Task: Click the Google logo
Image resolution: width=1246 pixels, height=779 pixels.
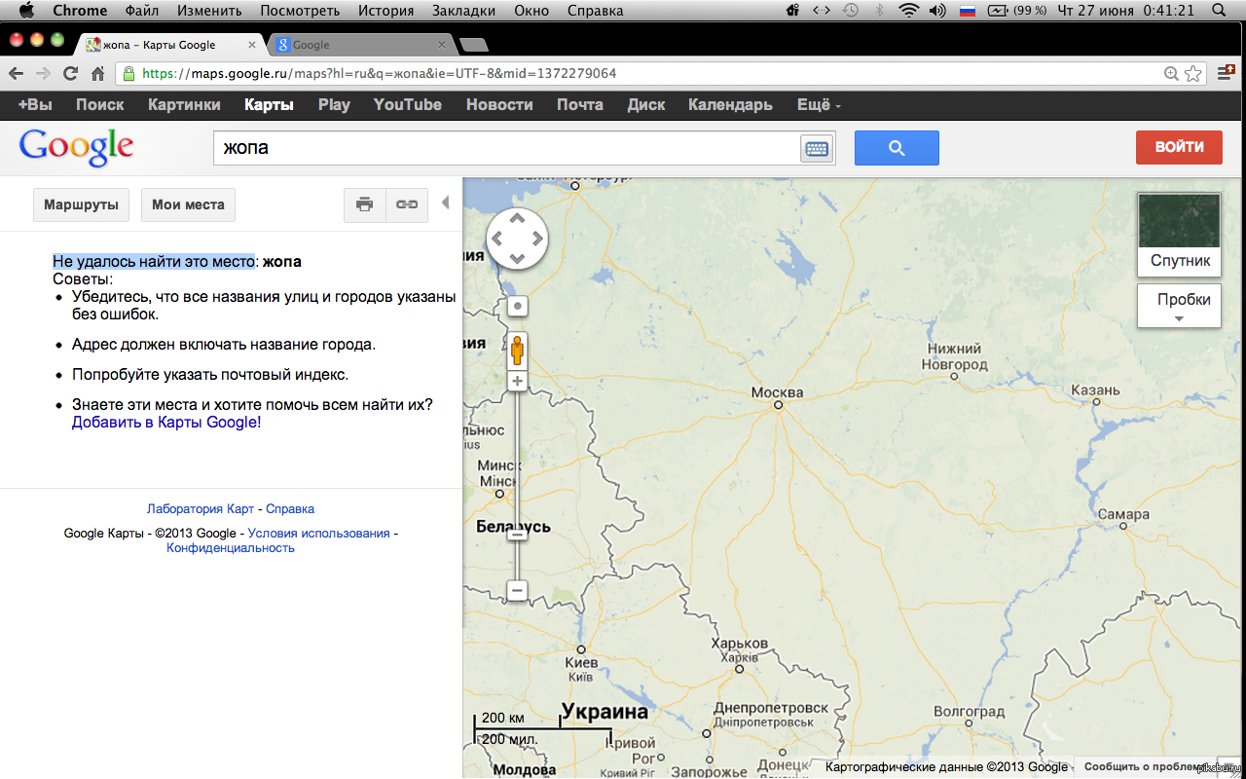Action: (x=76, y=148)
